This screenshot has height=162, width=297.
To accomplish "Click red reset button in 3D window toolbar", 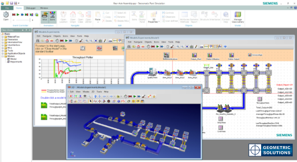I will [x=130, y=97].
